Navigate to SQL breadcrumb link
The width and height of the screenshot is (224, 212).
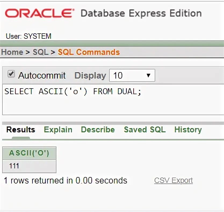point(41,52)
